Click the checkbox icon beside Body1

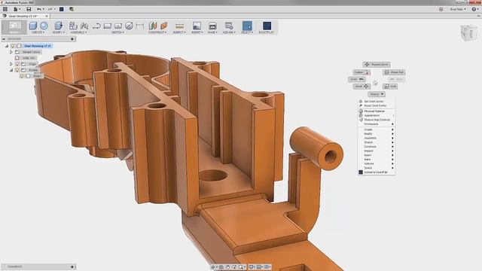pyautogui.click(x=28, y=76)
